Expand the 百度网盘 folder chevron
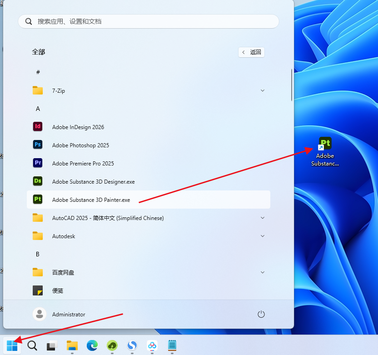This screenshot has width=378, height=355. (263, 272)
